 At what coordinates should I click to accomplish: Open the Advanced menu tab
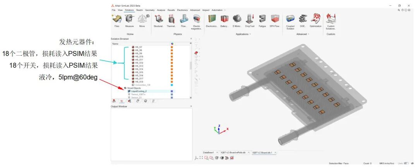(195, 10)
